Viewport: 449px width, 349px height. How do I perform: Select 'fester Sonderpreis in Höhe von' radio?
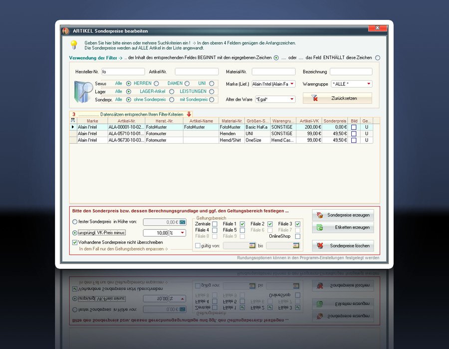(x=75, y=222)
